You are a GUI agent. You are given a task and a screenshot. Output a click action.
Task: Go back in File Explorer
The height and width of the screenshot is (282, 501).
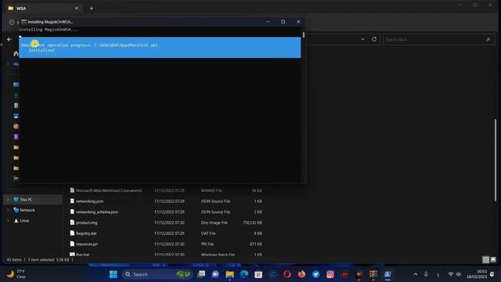[x=9, y=40]
